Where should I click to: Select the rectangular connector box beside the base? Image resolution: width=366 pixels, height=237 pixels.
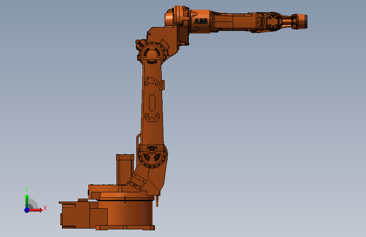(x=76, y=215)
